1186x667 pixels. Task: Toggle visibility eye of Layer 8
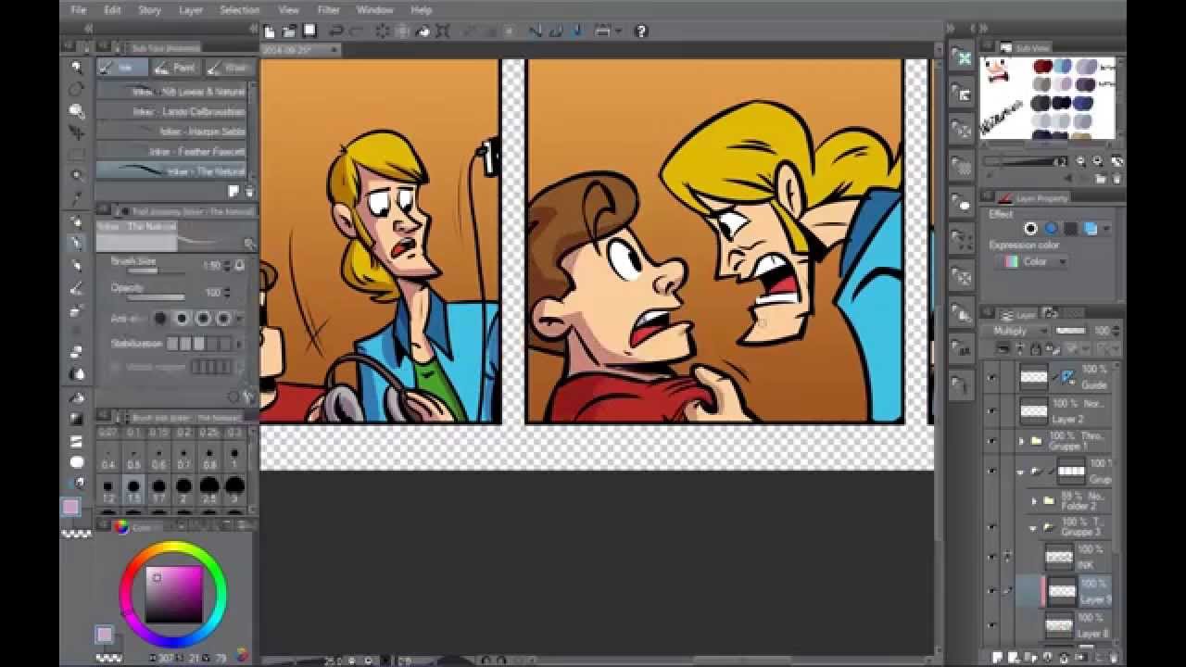tap(992, 625)
